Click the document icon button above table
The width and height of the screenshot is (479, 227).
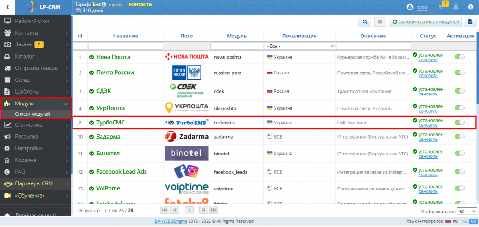click(x=471, y=22)
